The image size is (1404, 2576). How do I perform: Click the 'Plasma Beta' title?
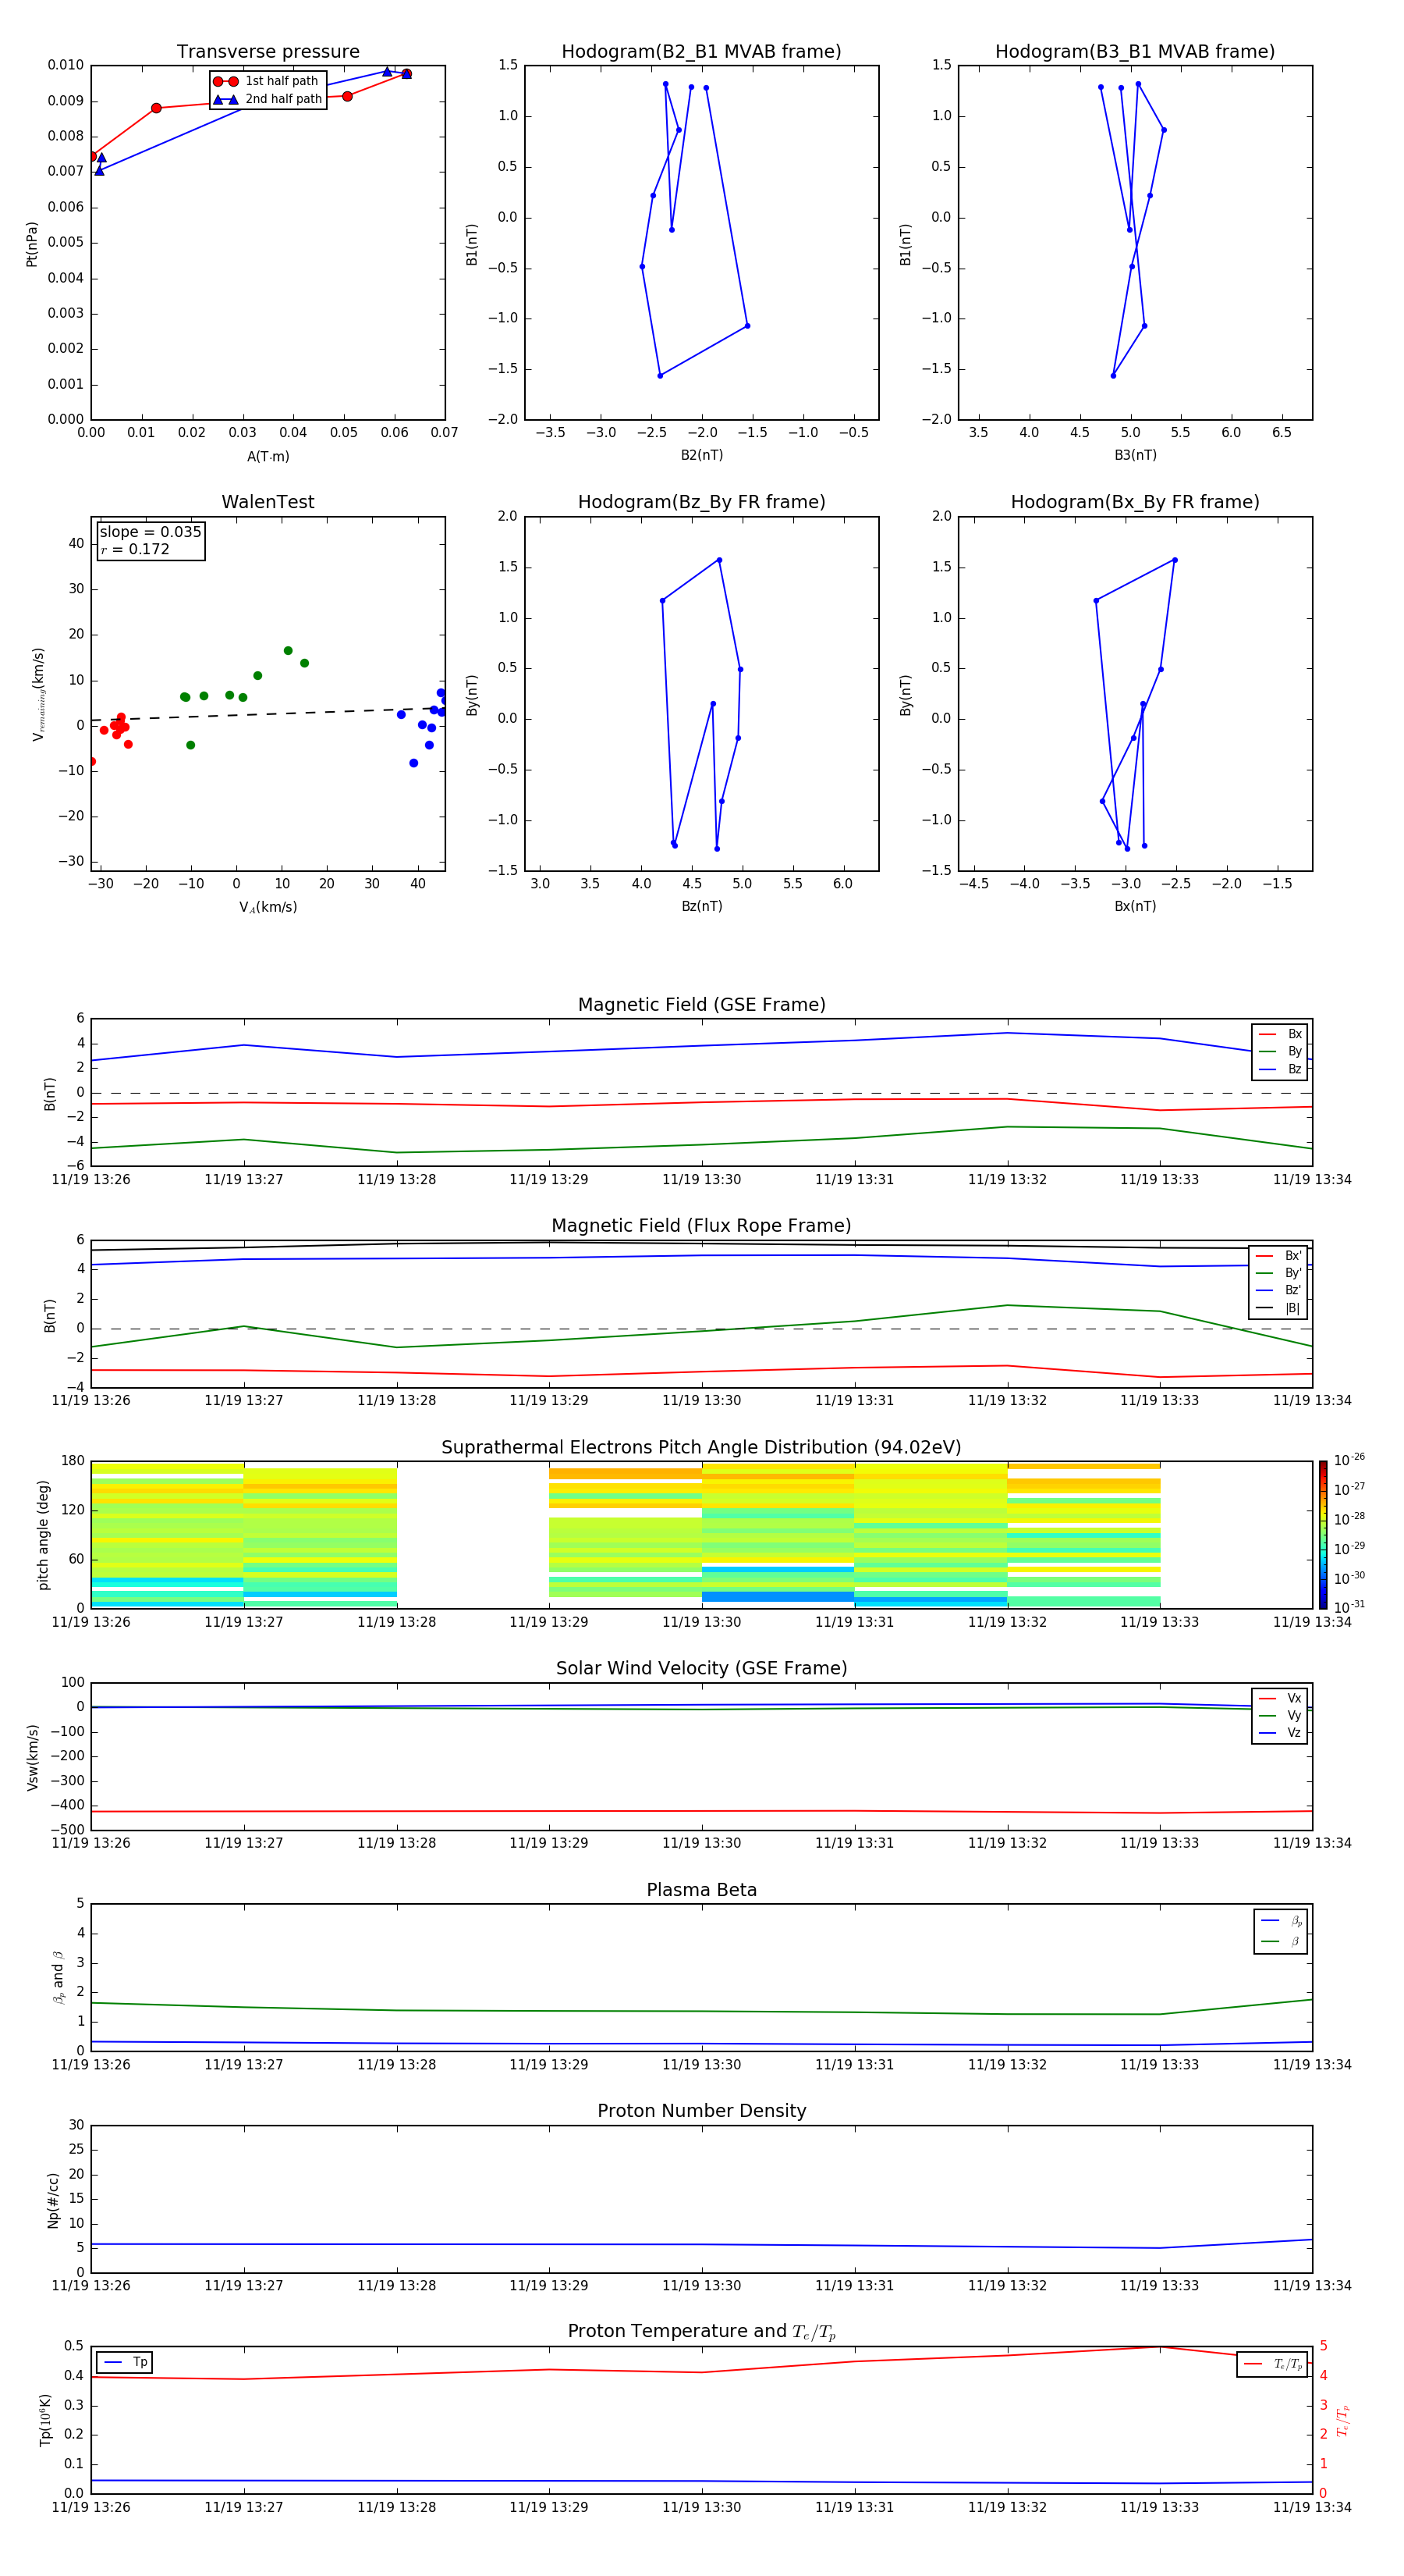click(x=701, y=1890)
